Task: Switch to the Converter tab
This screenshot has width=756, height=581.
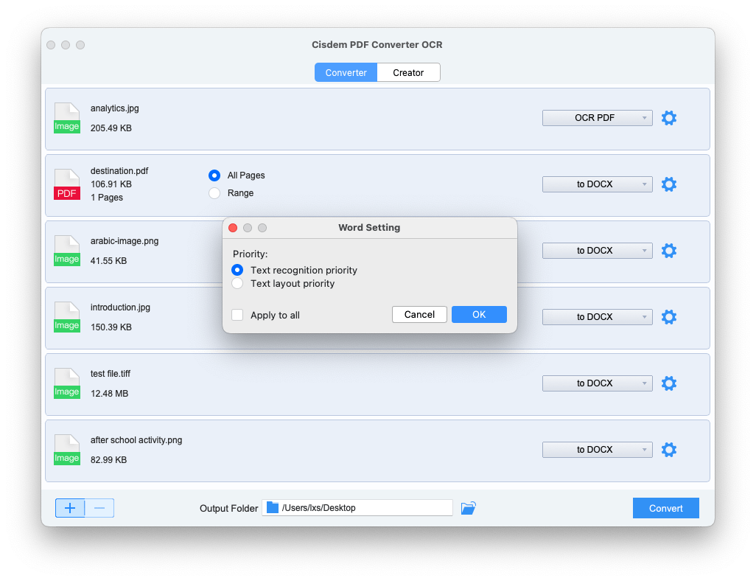Action: pyautogui.click(x=346, y=72)
